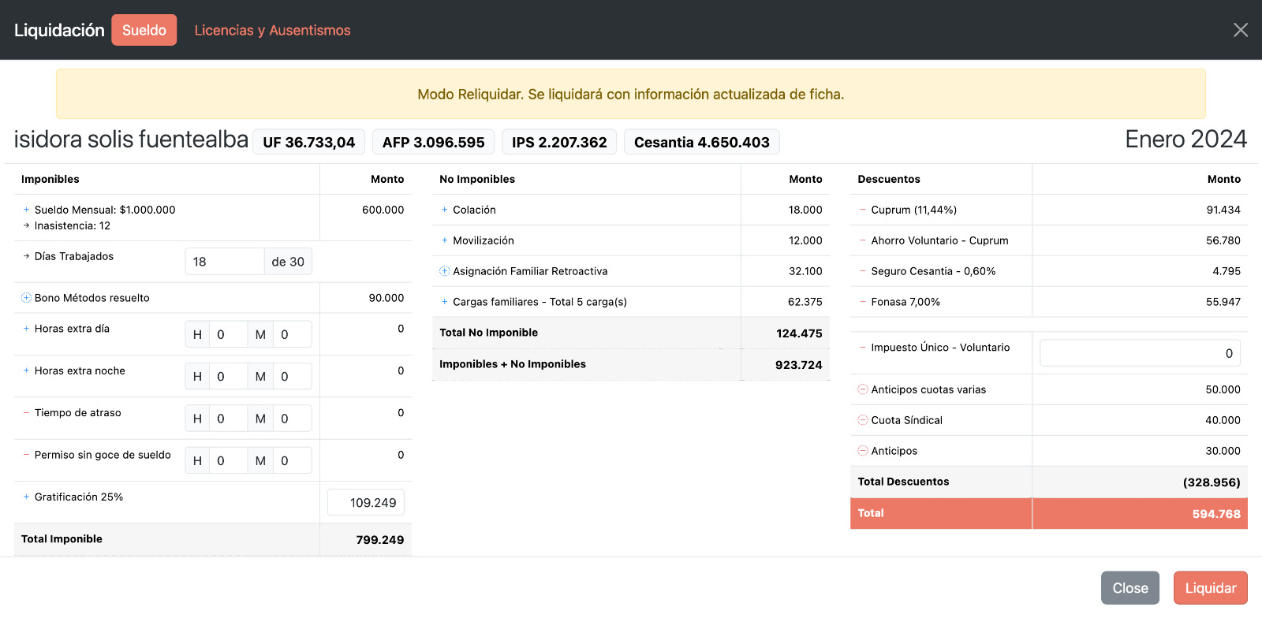Expand the Gratificación 25% row
The image size is (1262, 618).
coord(26,497)
